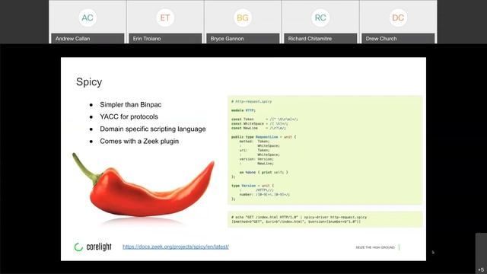Click the spicy-driver command output box
The height and width of the screenshot is (274, 487).
pyautogui.click(x=325, y=219)
